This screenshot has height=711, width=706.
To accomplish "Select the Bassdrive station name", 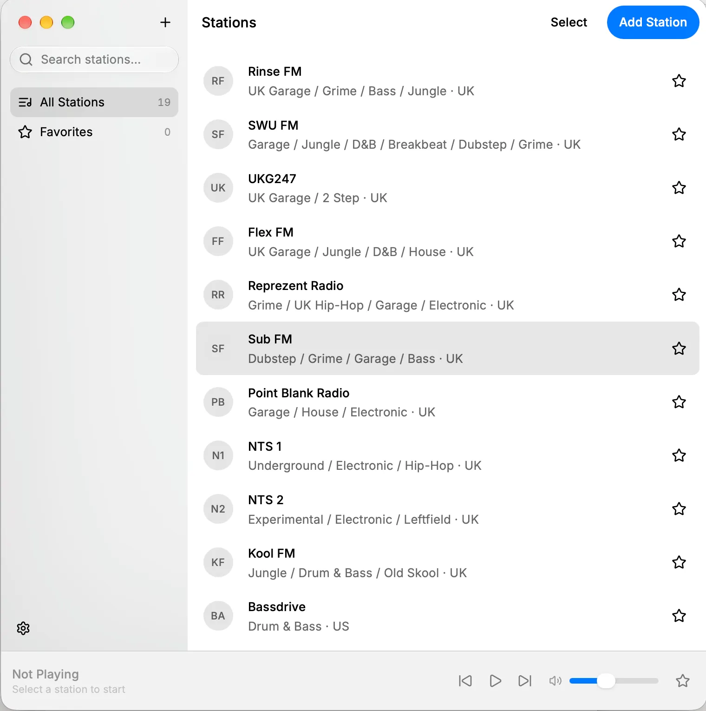I will [277, 607].
